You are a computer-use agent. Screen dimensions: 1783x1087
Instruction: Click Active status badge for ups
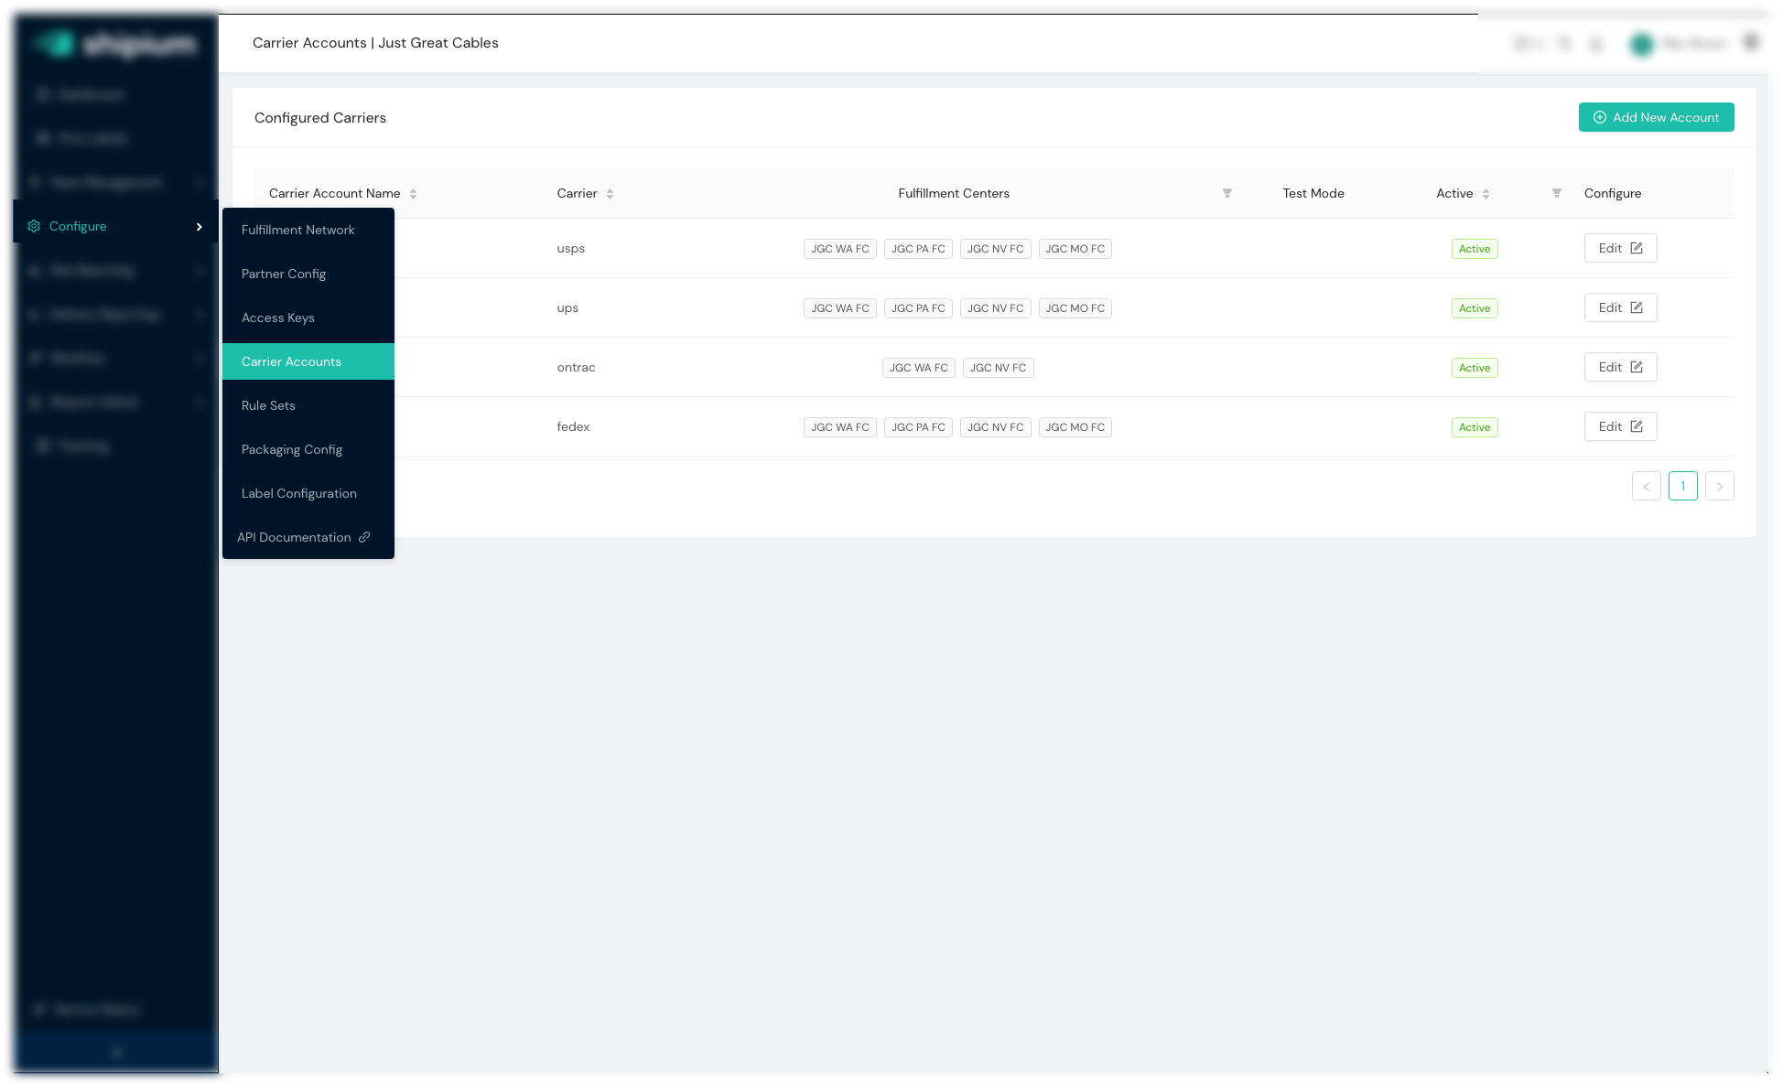1474,308
